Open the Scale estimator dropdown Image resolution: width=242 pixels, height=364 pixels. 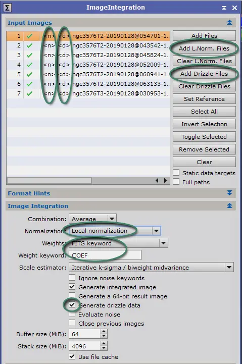(151, 268)
